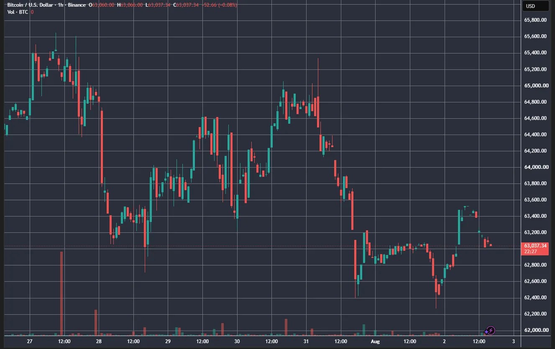This screenshot has width=555, height=349.
Task: Click the 62,000.00 price axis label
Action: [x=536, y=330]
